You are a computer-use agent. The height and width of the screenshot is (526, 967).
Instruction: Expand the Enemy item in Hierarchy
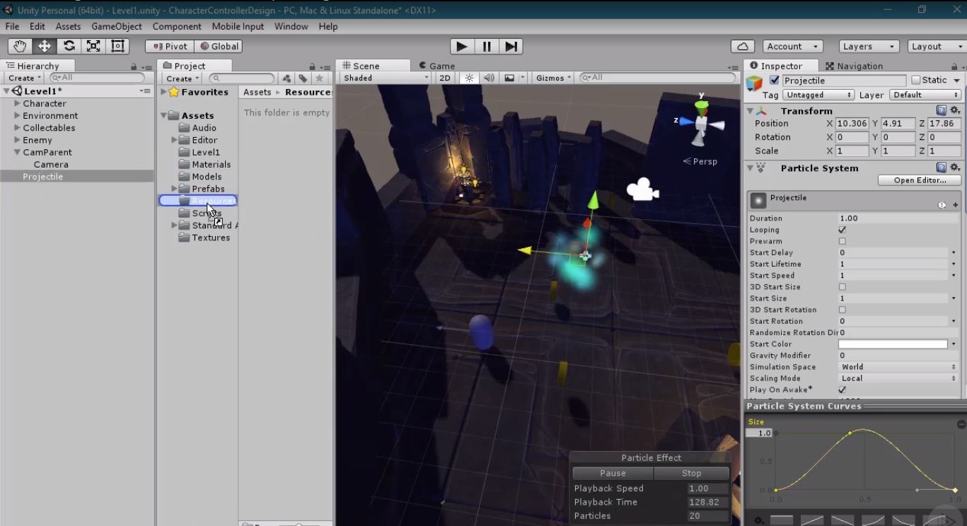click(17, 140)
